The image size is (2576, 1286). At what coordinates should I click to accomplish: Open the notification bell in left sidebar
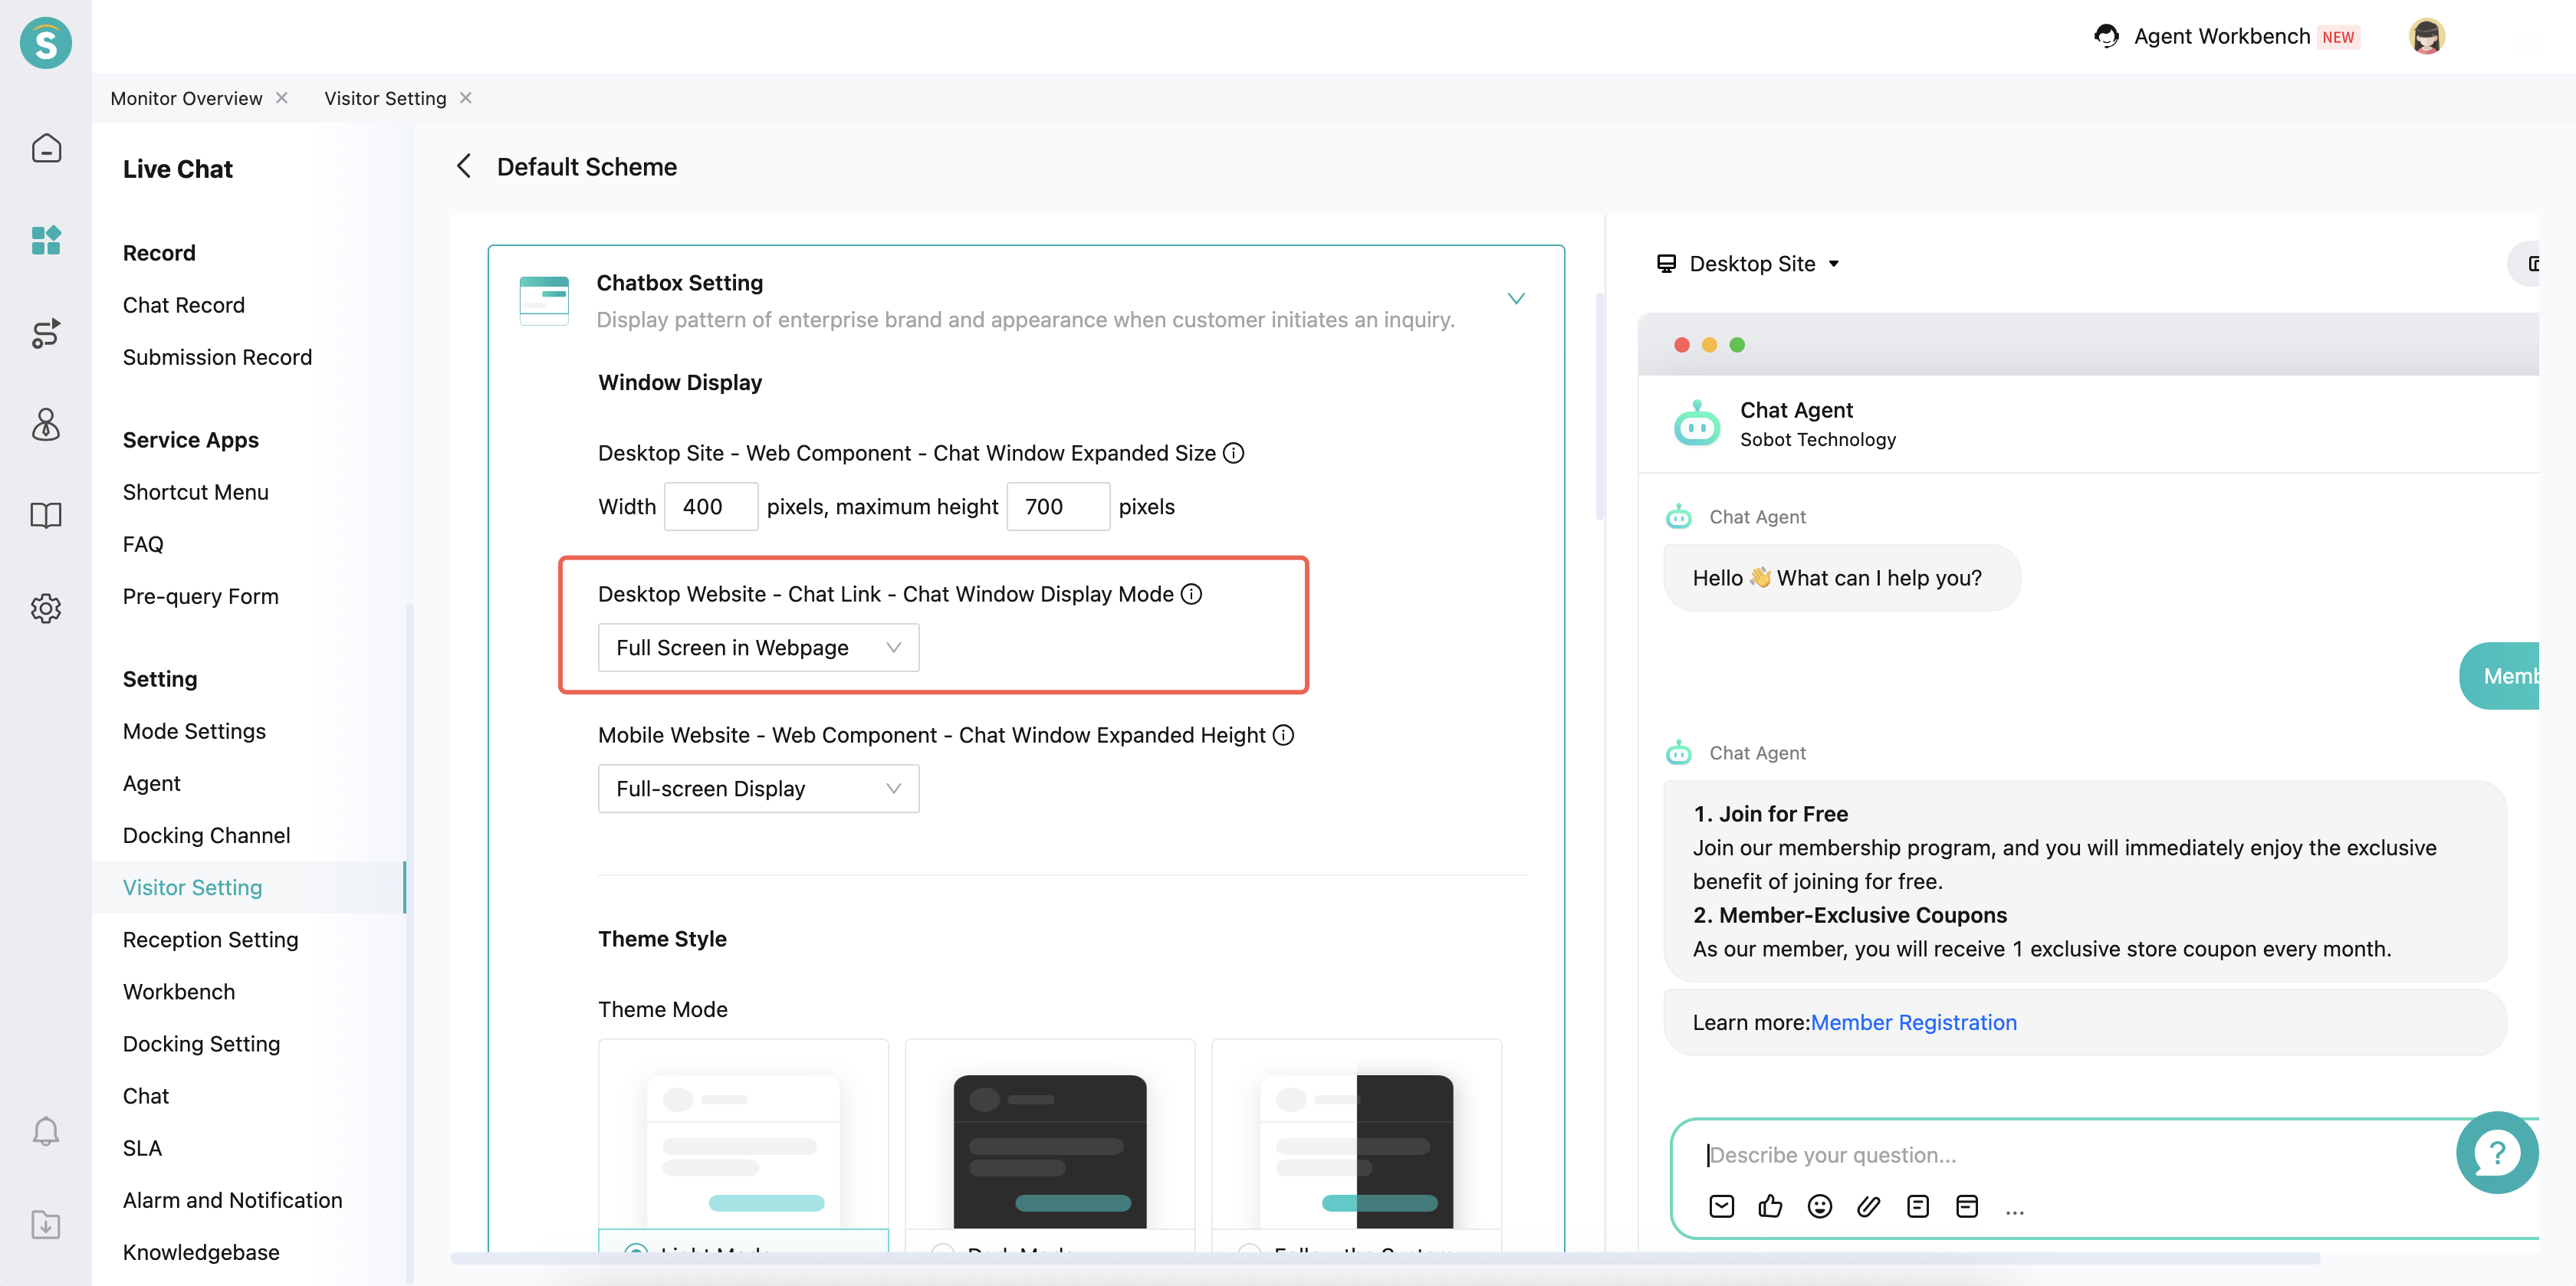[46, 1131]
